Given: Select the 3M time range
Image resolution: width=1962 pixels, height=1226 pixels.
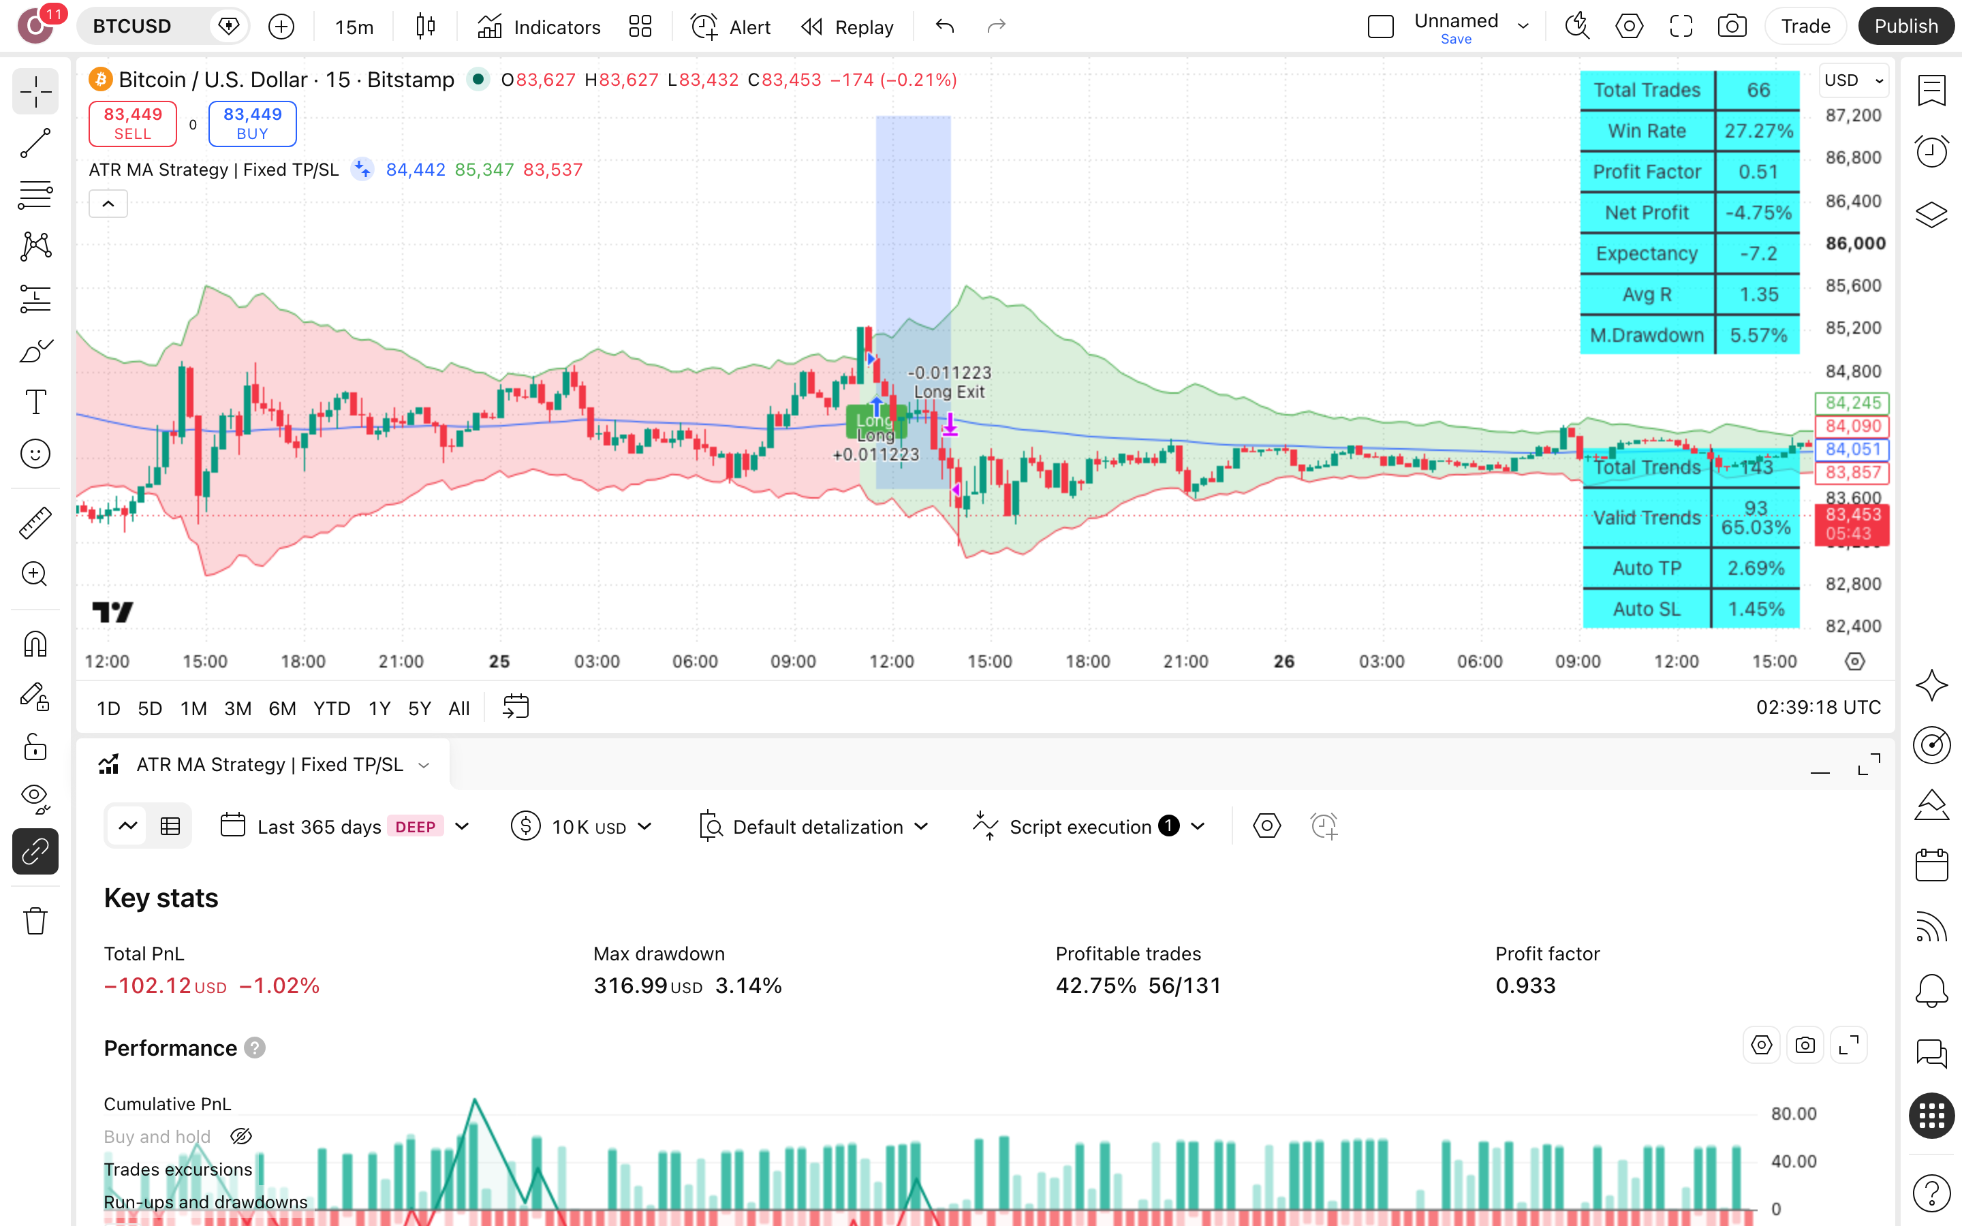Looking at the screenshot, I should (x=238, y=708).
